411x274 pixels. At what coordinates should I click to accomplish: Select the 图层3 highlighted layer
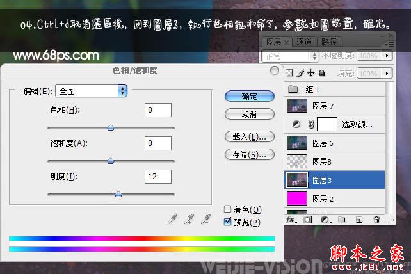click(334, 180)
